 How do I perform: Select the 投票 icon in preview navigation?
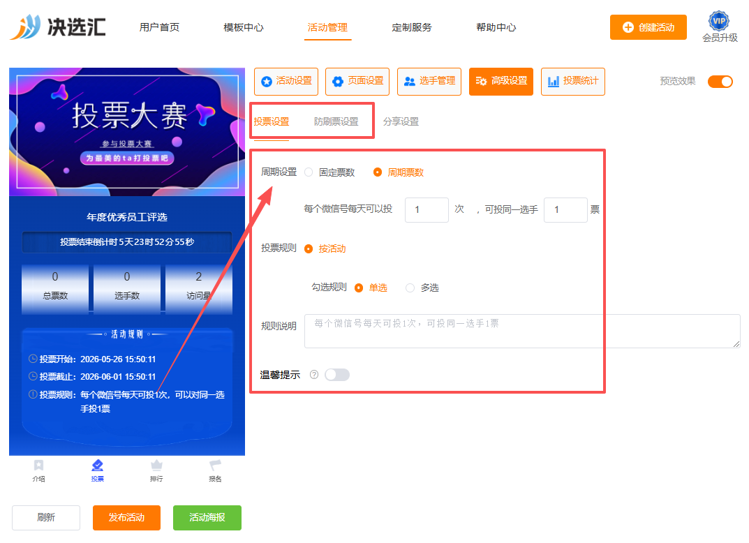98,465
